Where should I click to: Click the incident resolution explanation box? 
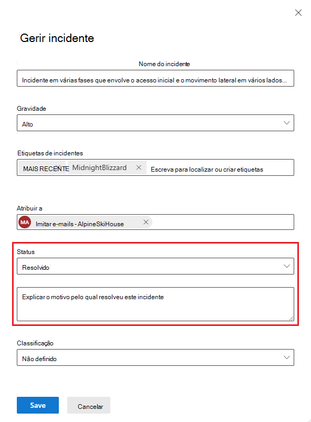tap(155, 304)
